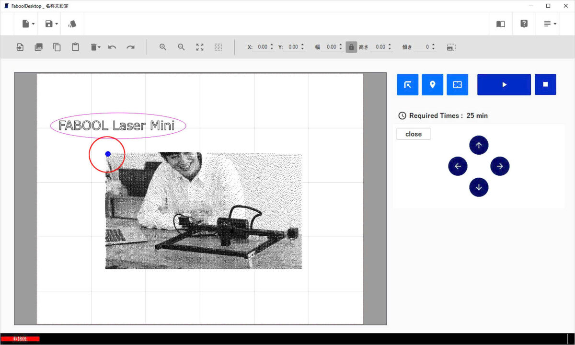575x345 pixels.
Task: Paste from the clipboard icon
Action: (x=75, y=47)
